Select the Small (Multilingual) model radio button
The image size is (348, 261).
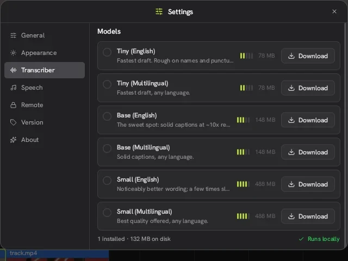[x=107, y=213]
